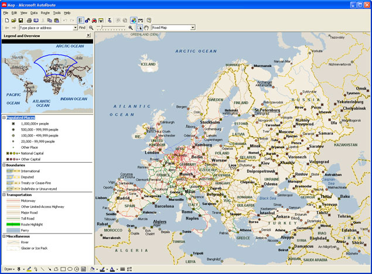The image size is (372, 274).
Task: Activate the Pan hand tool
Action: pos(146,28)
